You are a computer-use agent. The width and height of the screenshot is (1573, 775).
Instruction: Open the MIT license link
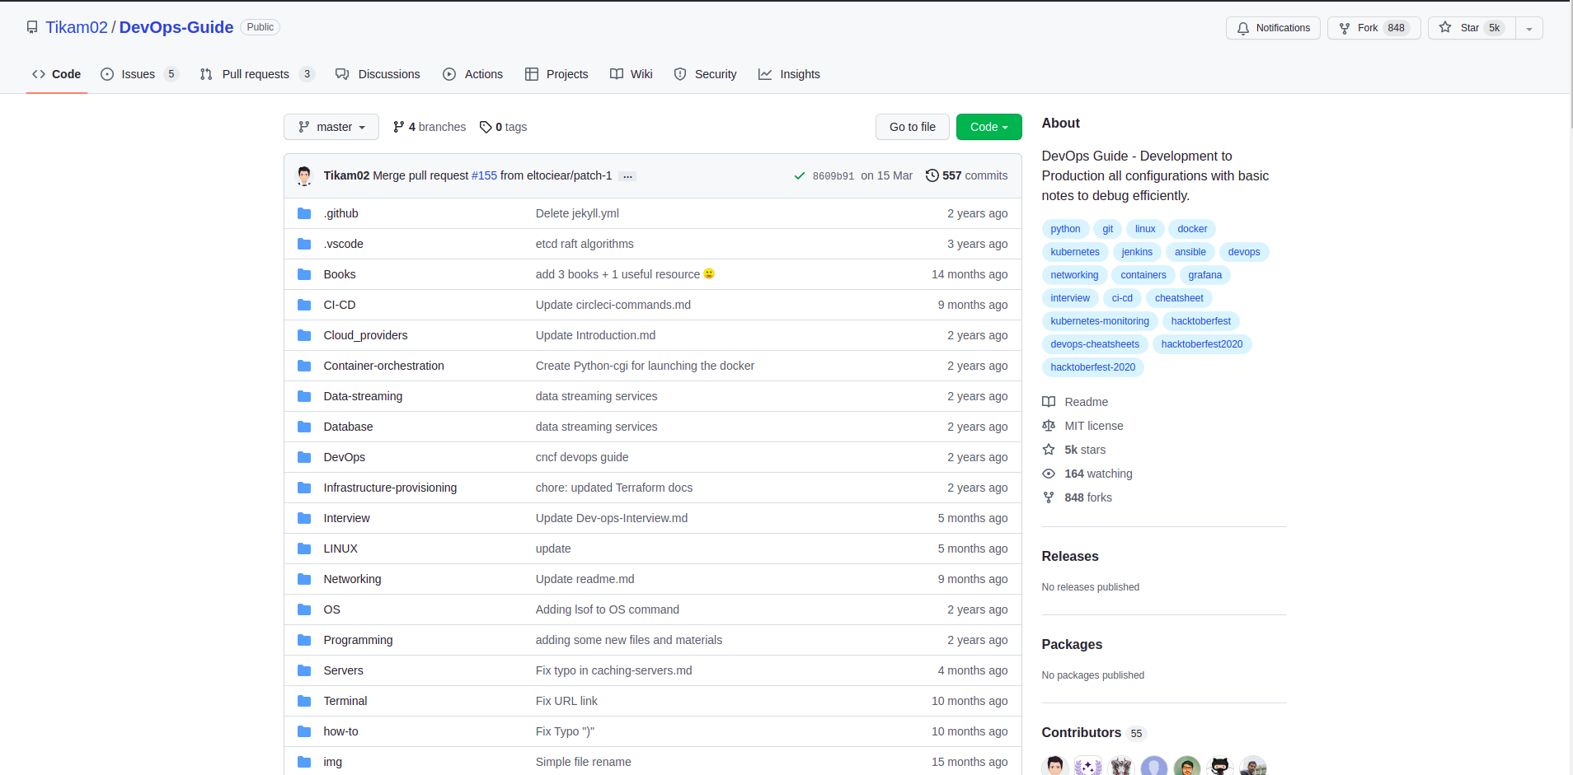click(x=1082, y=426)
